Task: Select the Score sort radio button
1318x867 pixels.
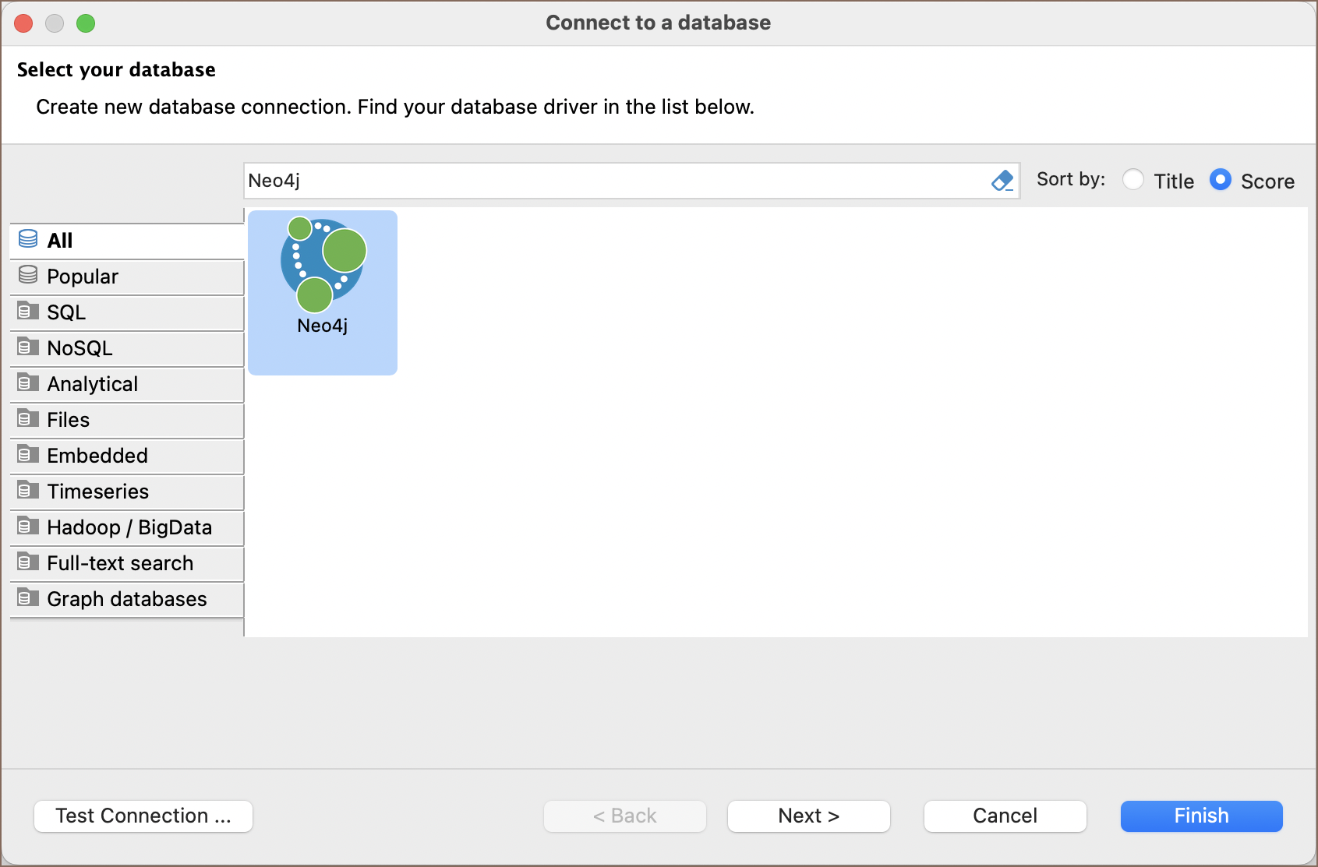Action: (1221, 180)
